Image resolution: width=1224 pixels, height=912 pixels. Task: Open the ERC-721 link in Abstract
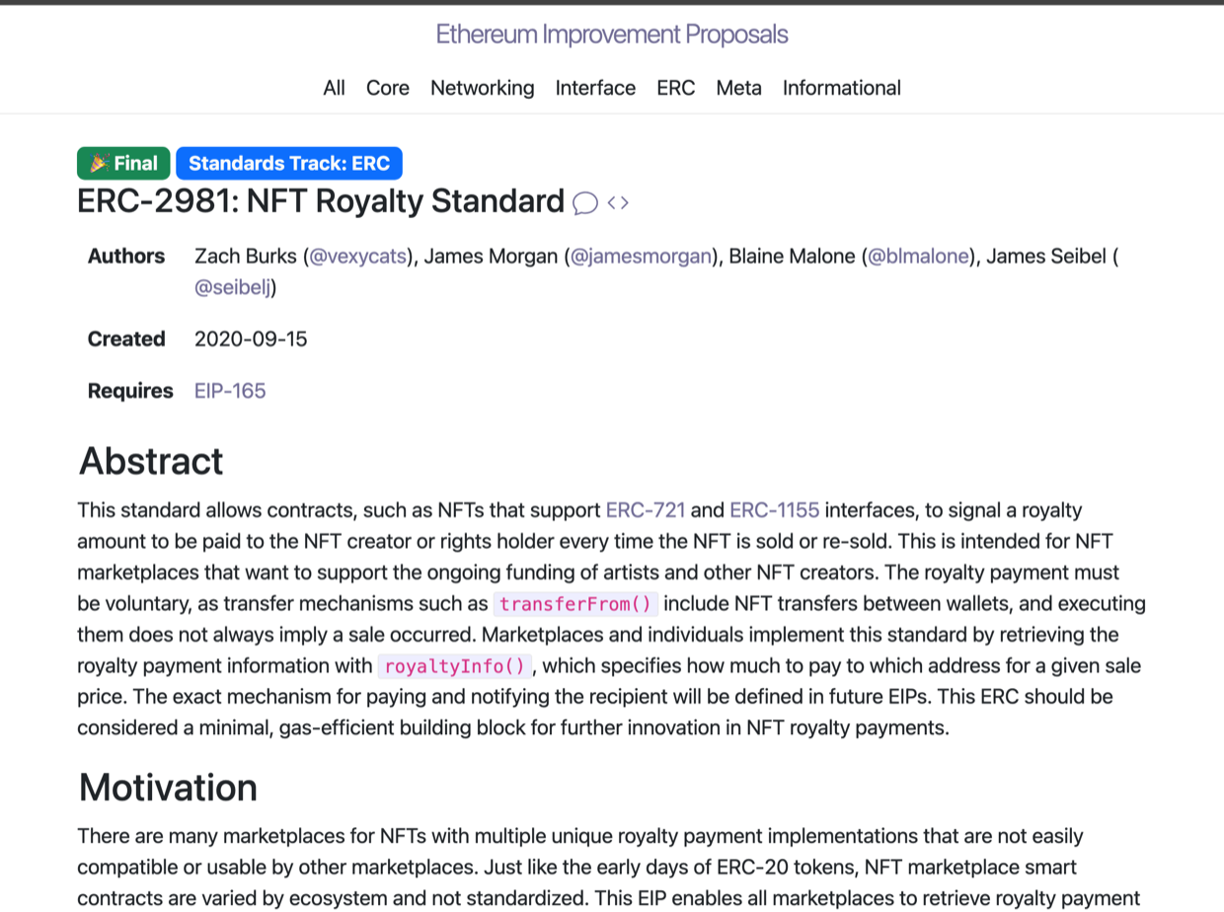pos(646,510)
